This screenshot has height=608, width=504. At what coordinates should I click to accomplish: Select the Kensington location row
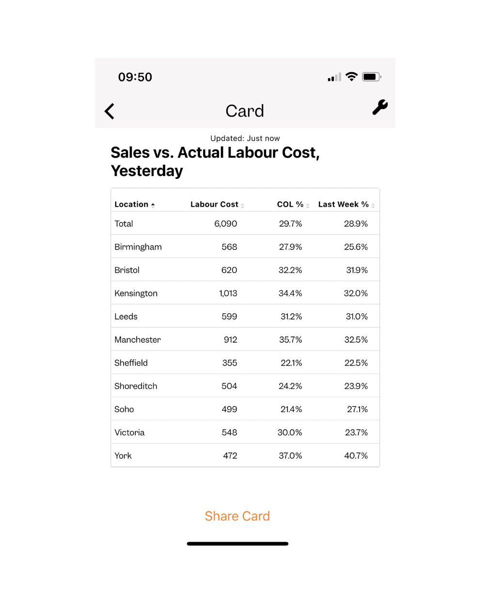coord(245,293)
